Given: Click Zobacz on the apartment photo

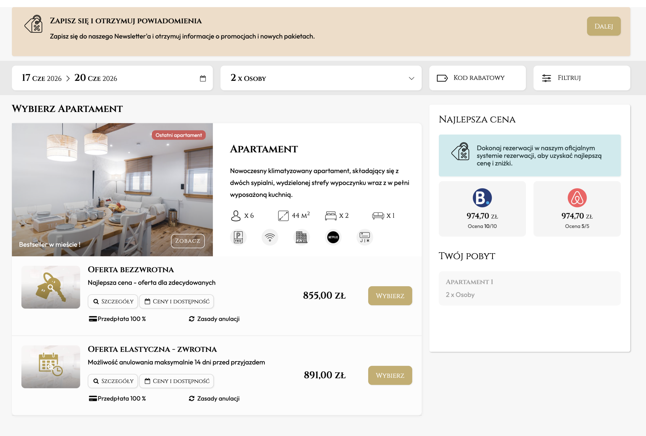Looking at the screenshot, I should tap(188, 241).
